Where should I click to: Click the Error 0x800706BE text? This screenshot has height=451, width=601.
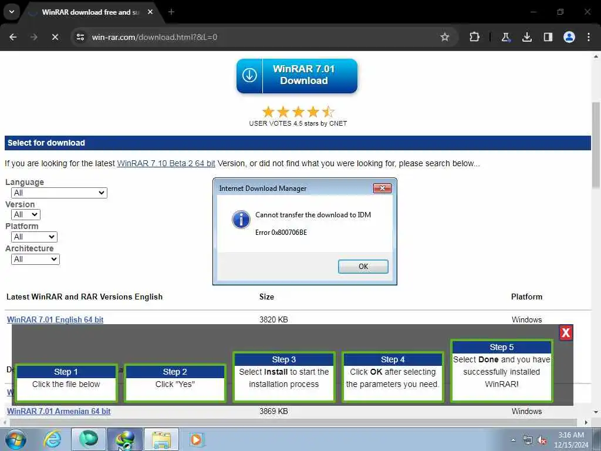coord(281,233)
